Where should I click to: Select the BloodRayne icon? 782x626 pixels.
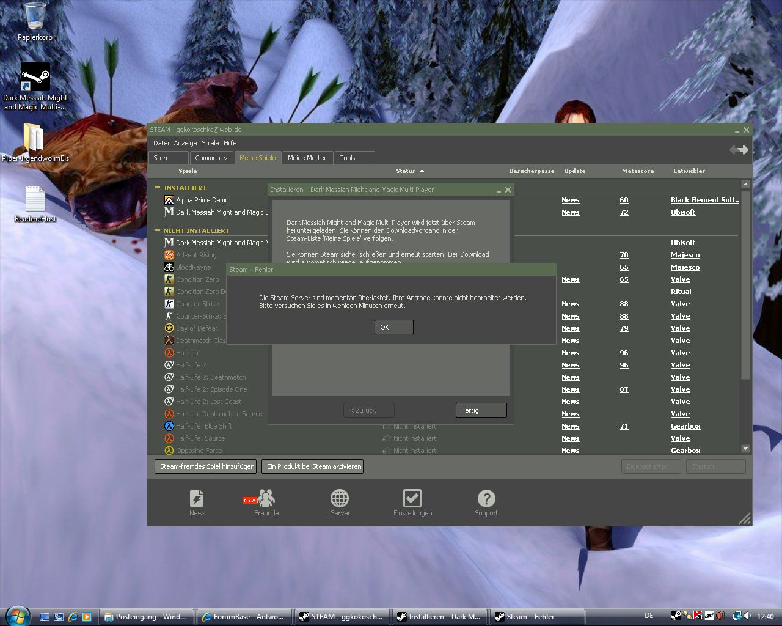click(169, 267)
